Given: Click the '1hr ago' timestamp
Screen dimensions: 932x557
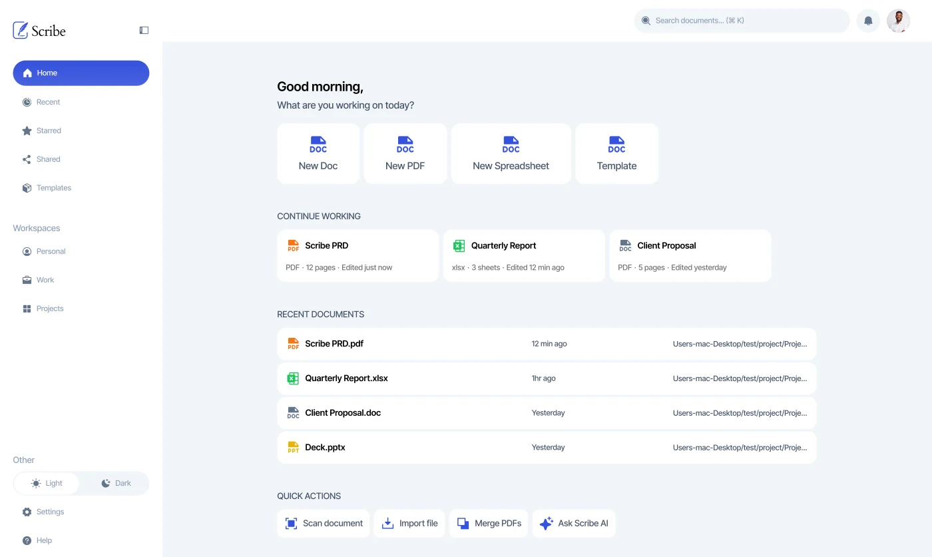Looking at the screenshot, I should 543,378.
